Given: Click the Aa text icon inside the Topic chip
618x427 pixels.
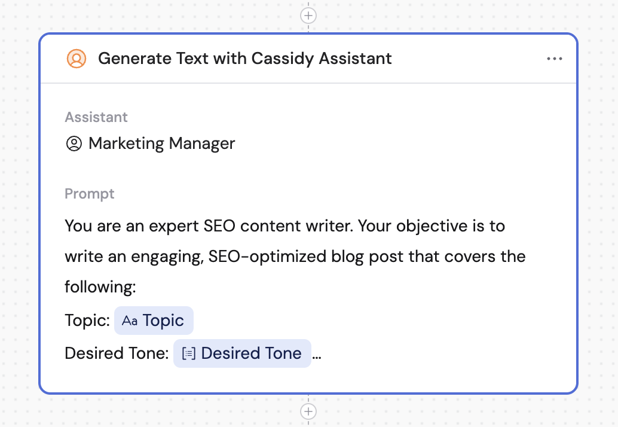Looking at the screenshot, I should point(130,321).
